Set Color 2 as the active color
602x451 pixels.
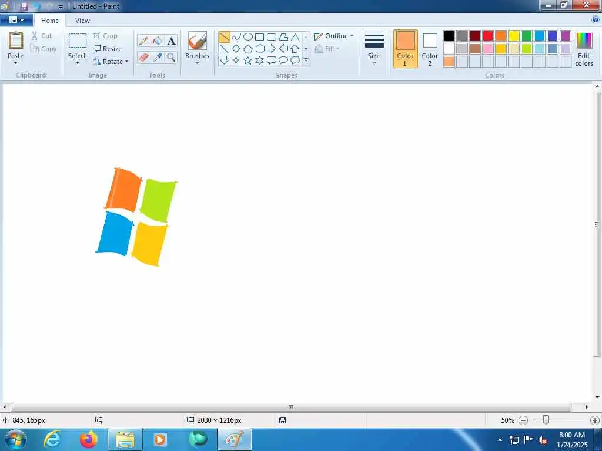pyautogui.click(x=430, y=49)
